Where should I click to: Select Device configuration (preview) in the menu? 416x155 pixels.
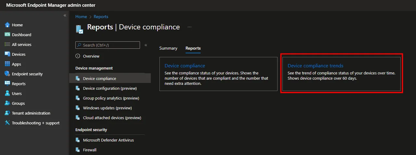point(110,88)
